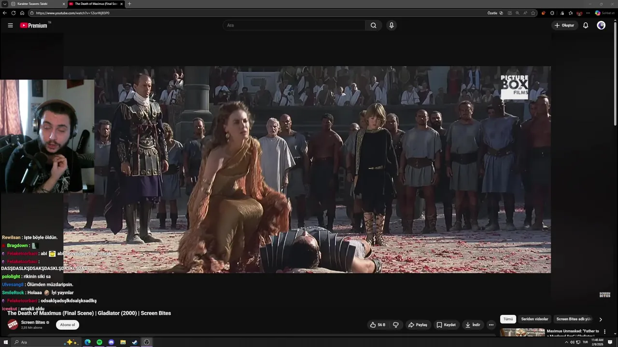Start voice search with microphone icon
This screenshot has height=347, width=618.
point(392,26)
